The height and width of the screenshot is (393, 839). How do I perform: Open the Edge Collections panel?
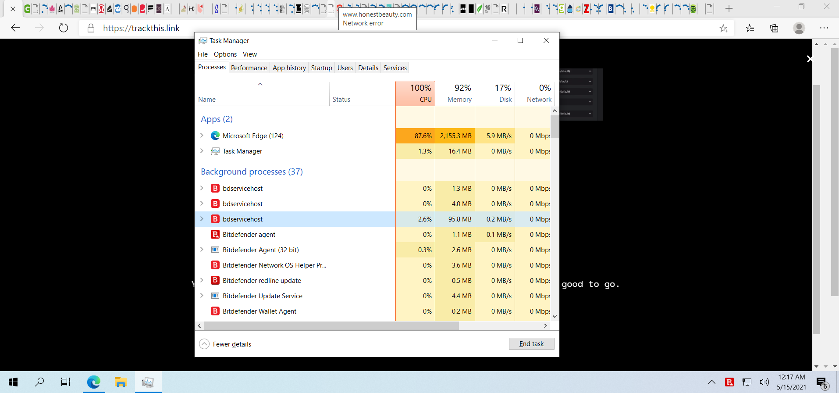[774, 28]
